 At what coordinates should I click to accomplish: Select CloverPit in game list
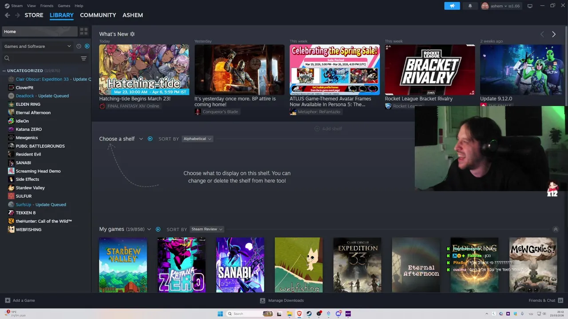[x=24, y=87]
